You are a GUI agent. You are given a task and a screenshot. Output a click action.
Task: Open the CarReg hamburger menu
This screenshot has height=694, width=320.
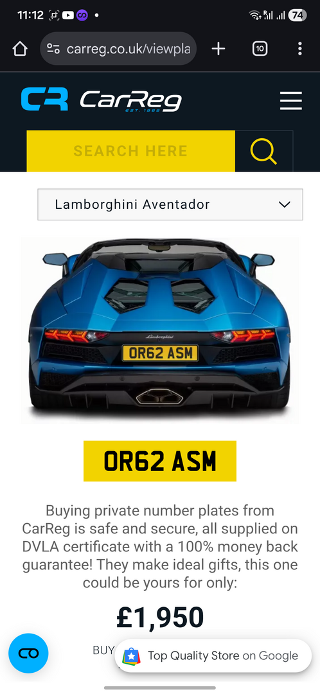[291, 100]
